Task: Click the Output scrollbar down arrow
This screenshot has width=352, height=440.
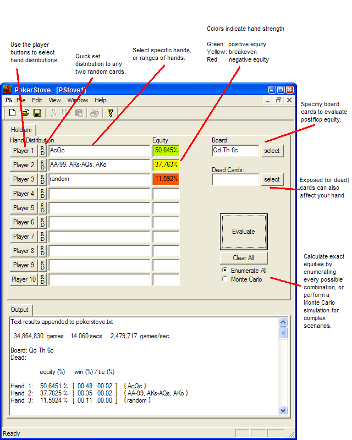Action: coord(283,410)
